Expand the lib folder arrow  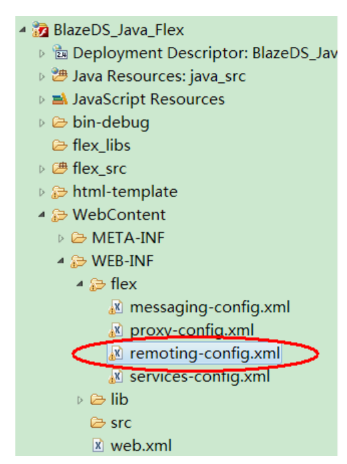tap(80, 400)
